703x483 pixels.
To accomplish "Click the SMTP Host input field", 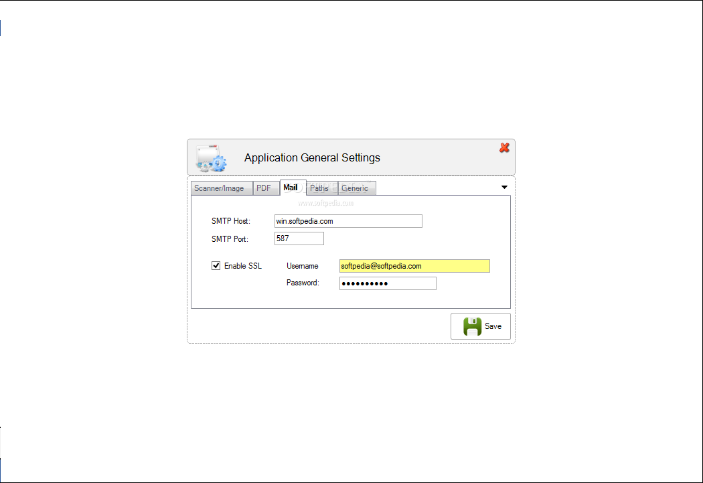I will [x=348, y=221].
